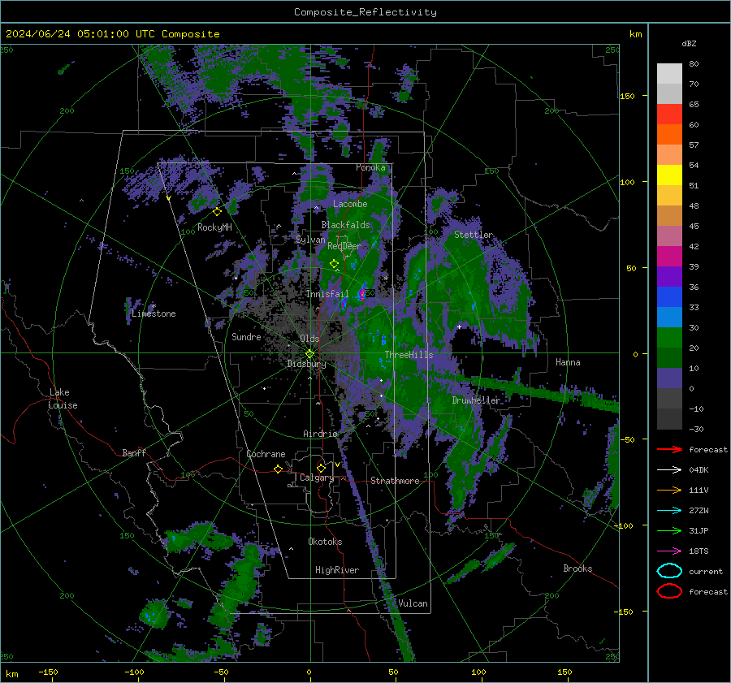Click the Olds label near radar center

pos(309,339)
